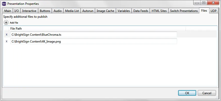The width and height of the screenshot is (221, 101).
Task: Remove the BlueChroma.ts file with its x
Action: (x=7, y=35)
